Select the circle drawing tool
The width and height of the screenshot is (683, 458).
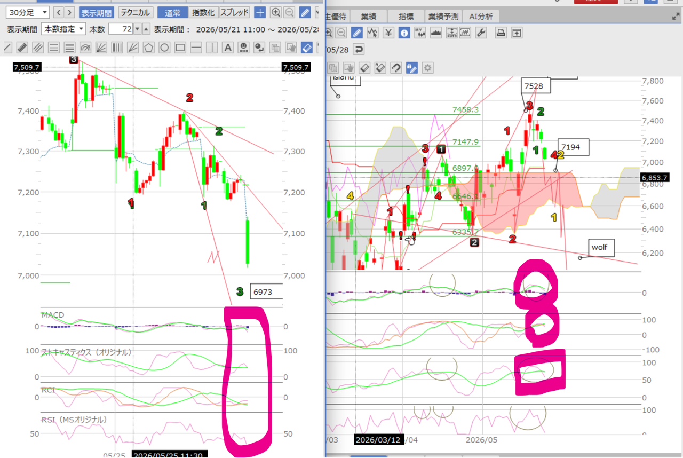click(x=164, y=48)
